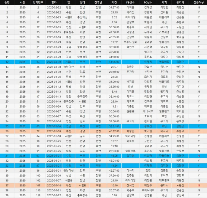
Task: Click the 키커 cell 가브리엘
Action: point(164,32)
